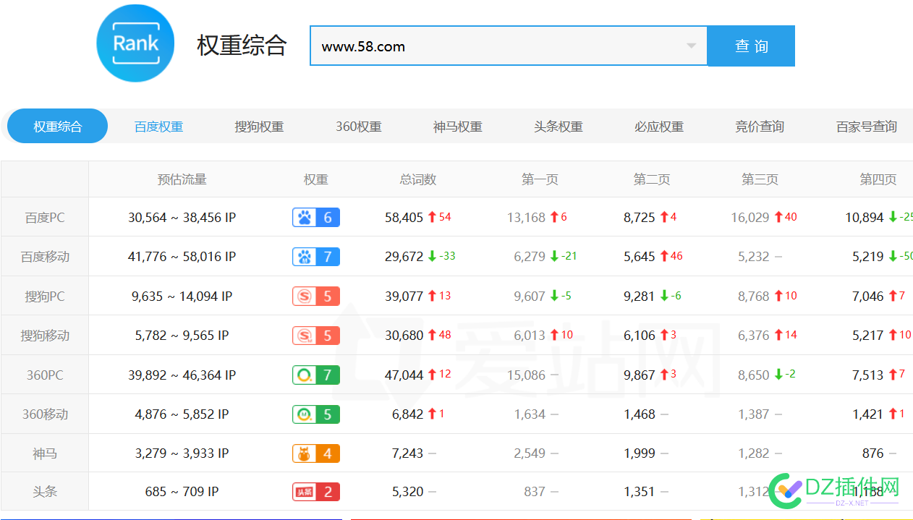Click the 查询 search button
The width and height of the screenshot is (913, 520).
(x=751, y=46)
